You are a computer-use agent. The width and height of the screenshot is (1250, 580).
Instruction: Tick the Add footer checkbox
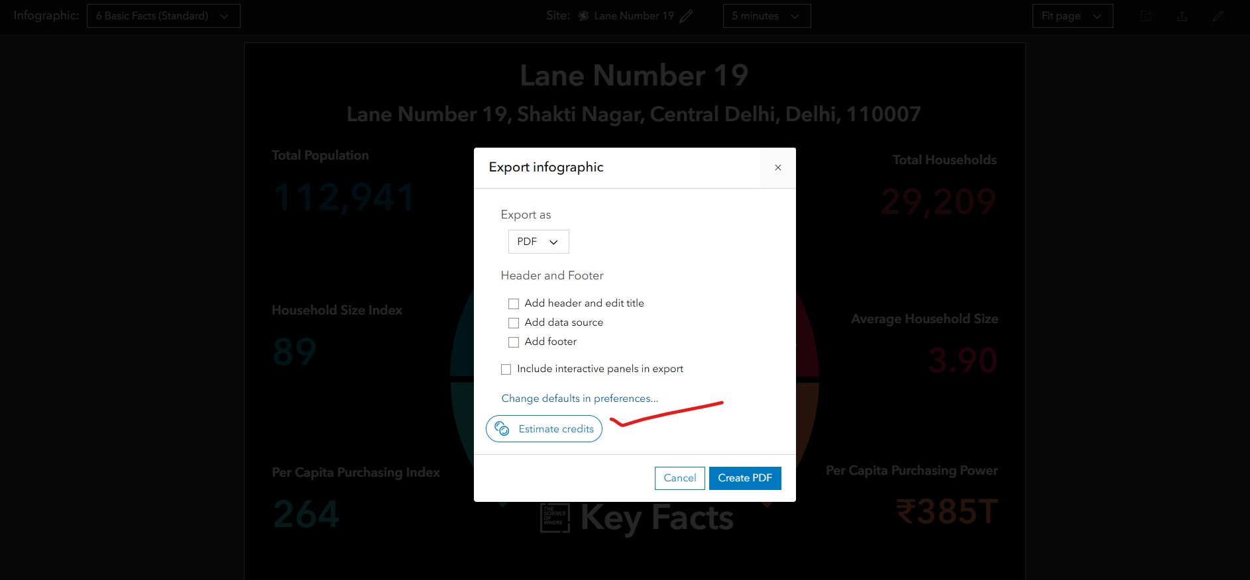coord(514,342)
